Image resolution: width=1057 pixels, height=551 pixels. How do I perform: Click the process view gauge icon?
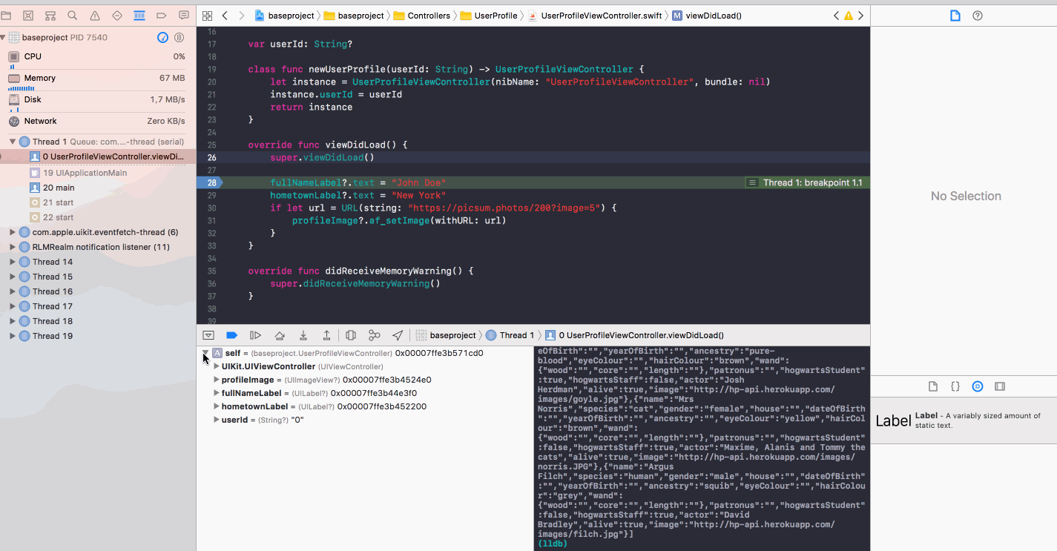pyautogui.click(x=163, y=37)
